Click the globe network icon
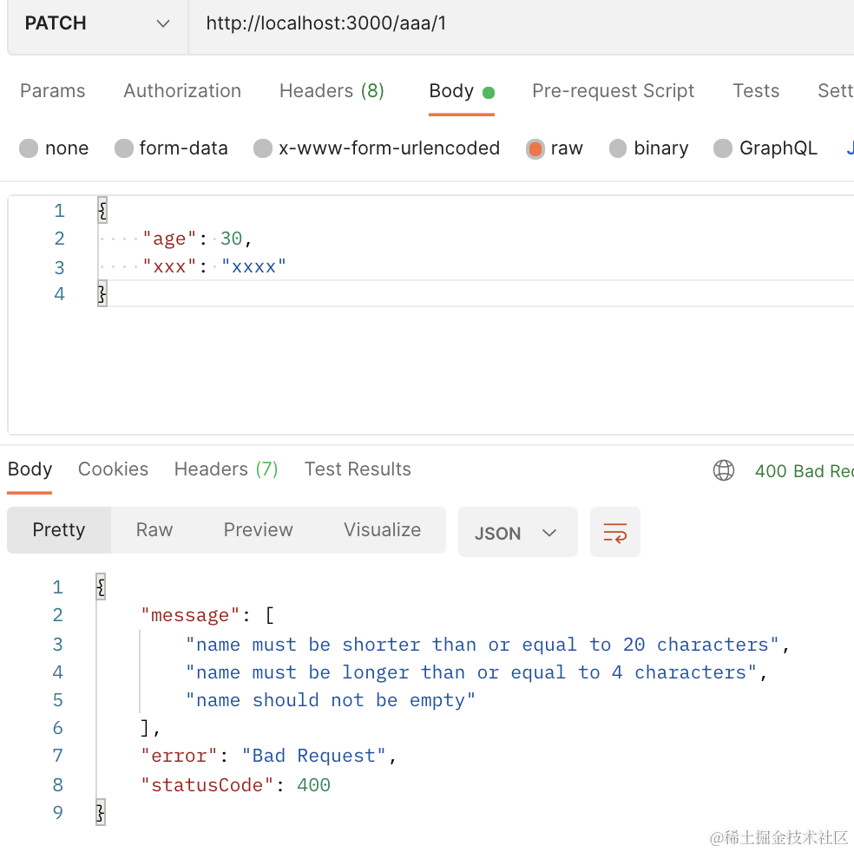This screenshot has height=852, width=854. point(723,470)
